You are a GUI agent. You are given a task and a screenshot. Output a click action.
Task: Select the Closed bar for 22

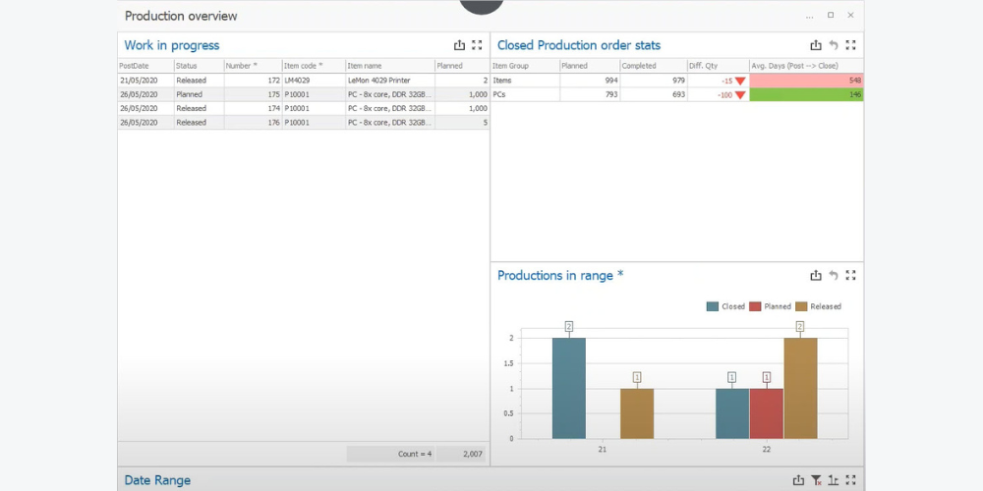point(732,413)
